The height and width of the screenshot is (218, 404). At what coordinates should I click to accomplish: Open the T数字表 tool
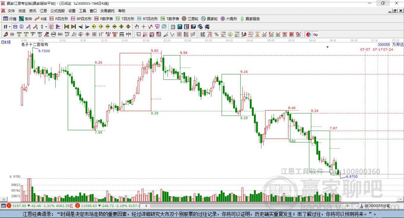point(170,19)
